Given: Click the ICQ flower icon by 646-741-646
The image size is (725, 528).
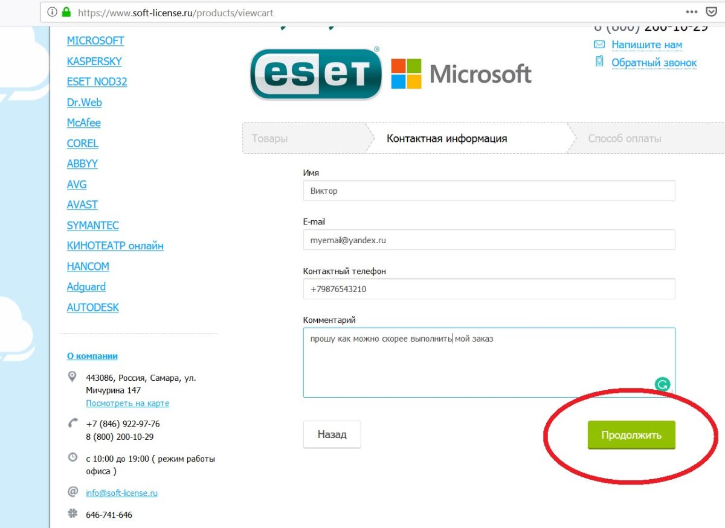Looking at the screenshot, I should [x=73, y=514].
